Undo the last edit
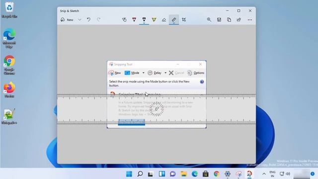Viewport: 318px width, 179px height. pos(88,20)
